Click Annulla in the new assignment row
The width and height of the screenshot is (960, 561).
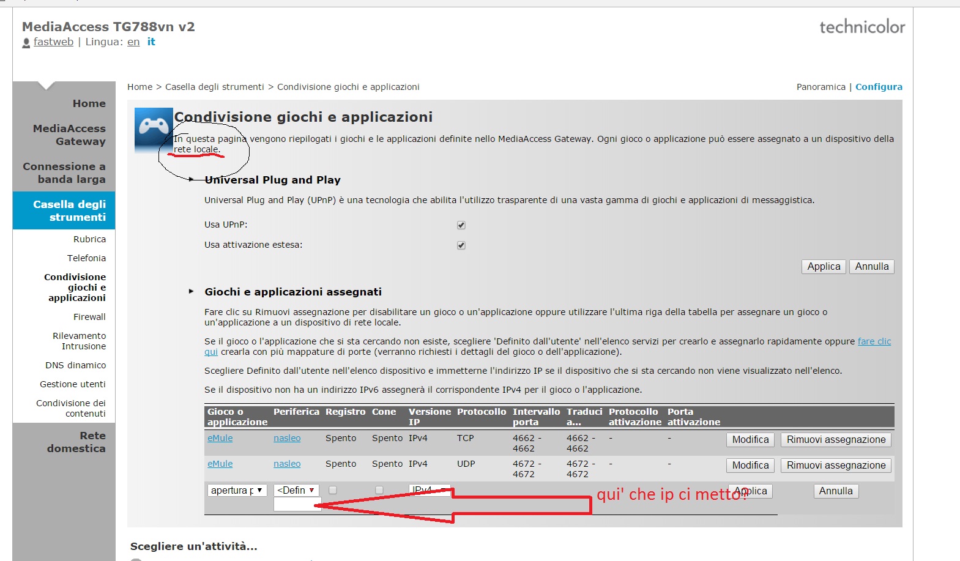(836, 491)
